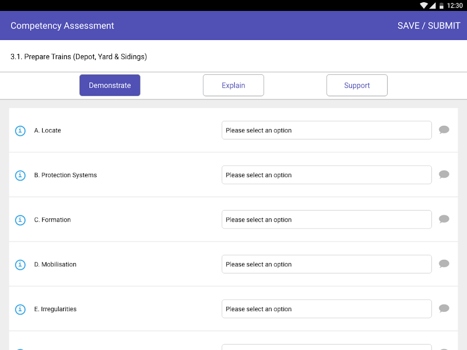Tap the E. Irregularities label
The height and width of the screenshot is (350, 467).
pyautogui.click(x=55, y=309)
